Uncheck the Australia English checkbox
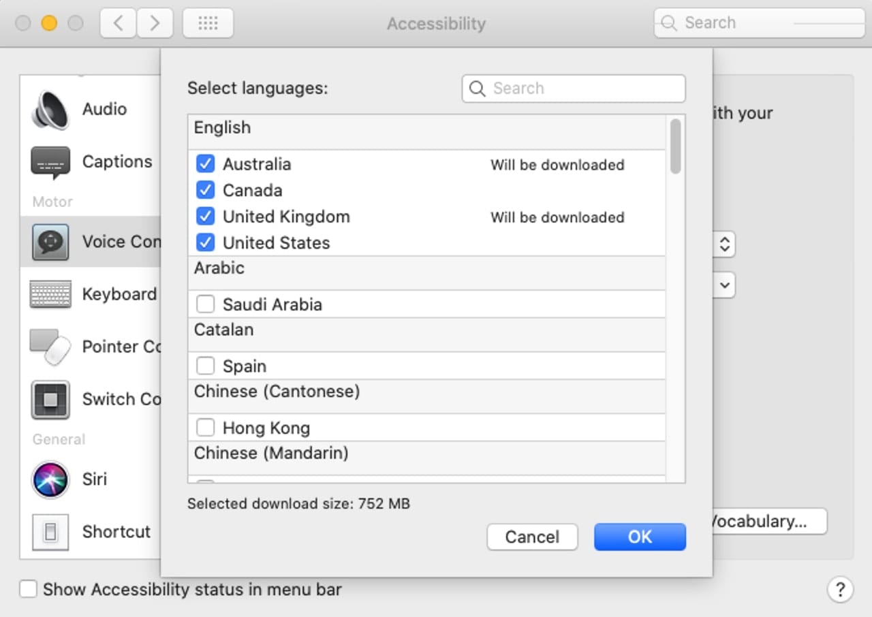The width and height of the screenshot is (872, 617). (205, 164)
